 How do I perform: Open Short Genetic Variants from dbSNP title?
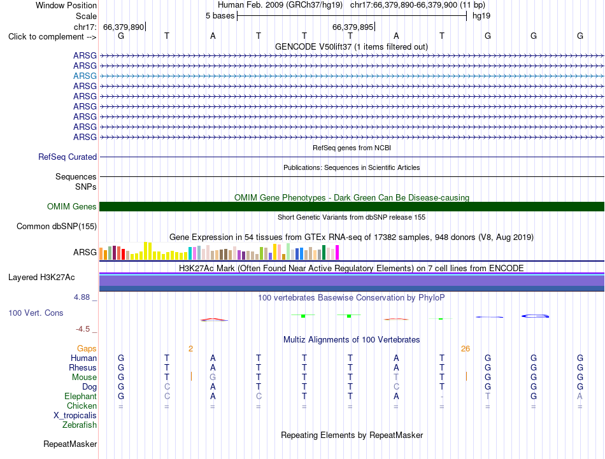352,217
